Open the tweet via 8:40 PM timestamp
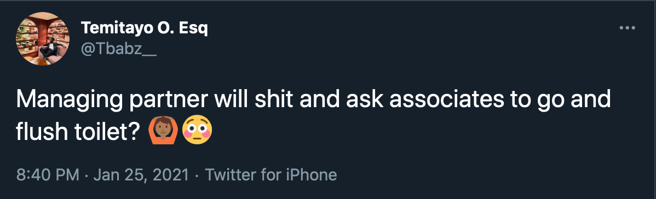This screenshot has height=199, width=656. 48,175
